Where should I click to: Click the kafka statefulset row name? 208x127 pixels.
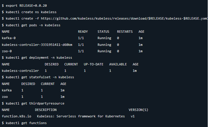(7, 90)
